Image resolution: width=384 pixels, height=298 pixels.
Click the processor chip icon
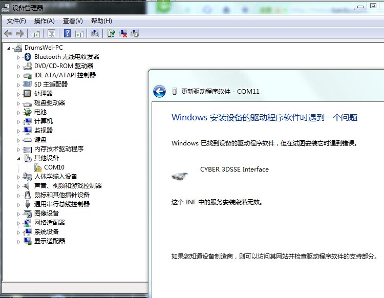27,94
